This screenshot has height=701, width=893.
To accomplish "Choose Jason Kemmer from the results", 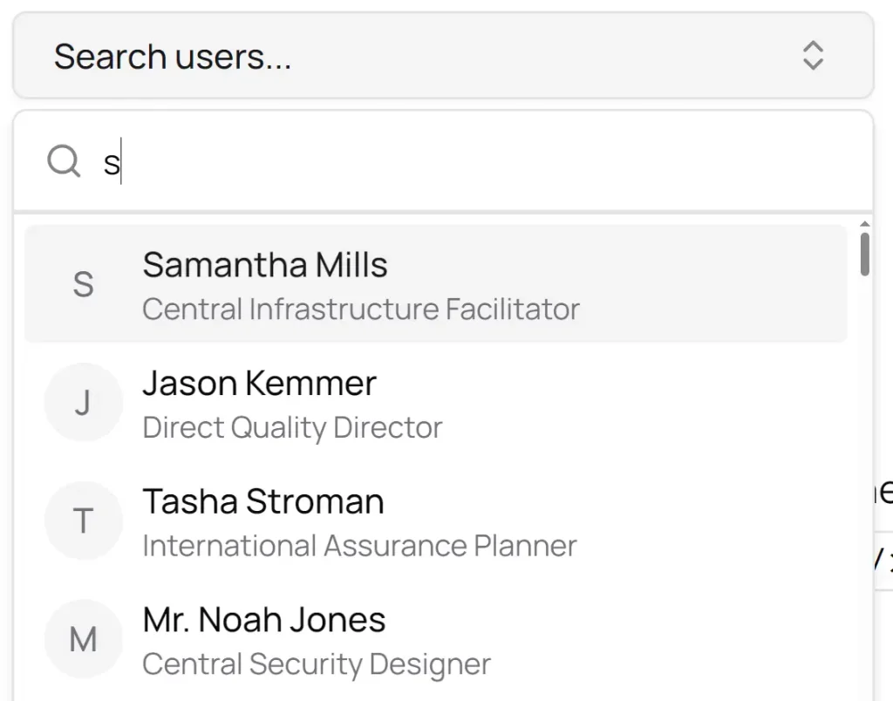I will tap(259, 384).
